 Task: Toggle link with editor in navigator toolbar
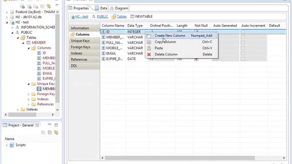(49, 6)
